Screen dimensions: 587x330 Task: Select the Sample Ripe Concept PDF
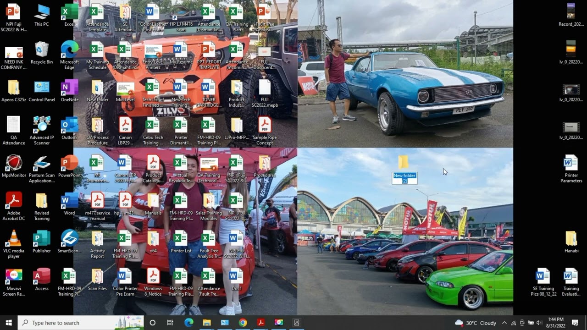(265, 131)
